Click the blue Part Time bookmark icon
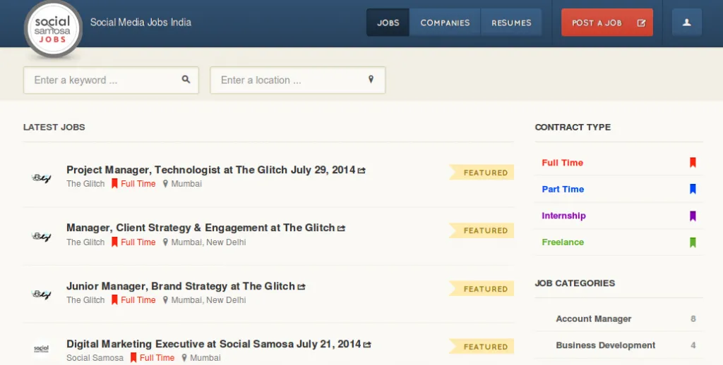The width and height of the screenshot is (723, 365). (x=693, y=189)
